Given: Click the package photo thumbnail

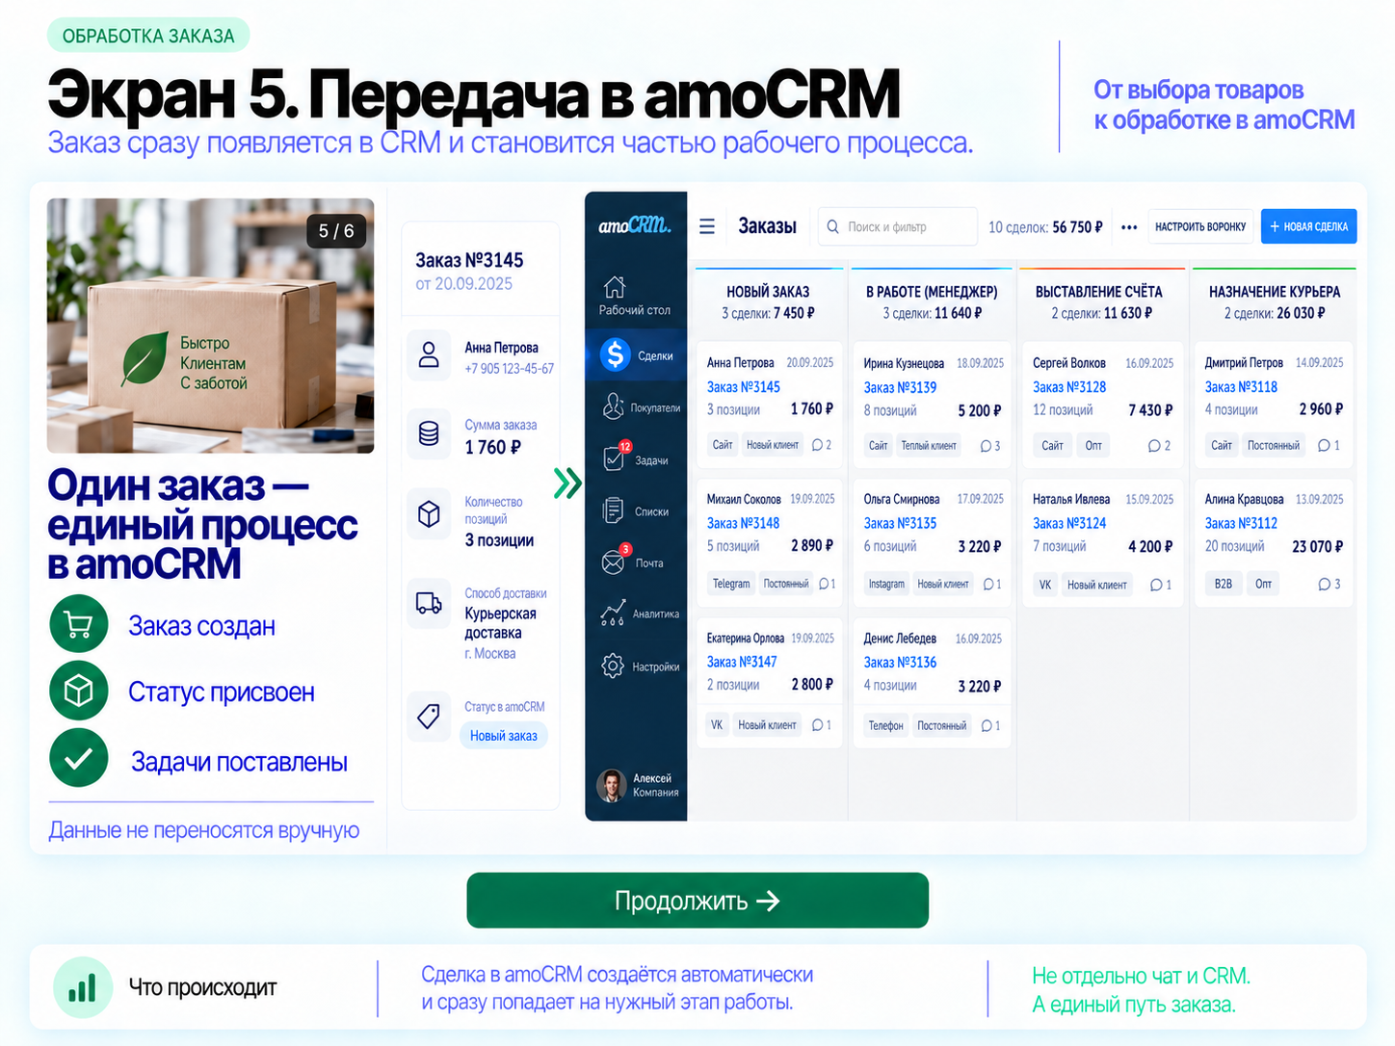Looking at the screenshot, I should pyautogui.click(x=211, y=326).
